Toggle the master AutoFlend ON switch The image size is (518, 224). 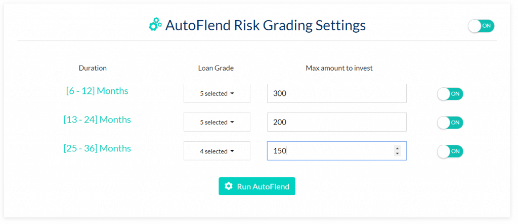(481, 26)
